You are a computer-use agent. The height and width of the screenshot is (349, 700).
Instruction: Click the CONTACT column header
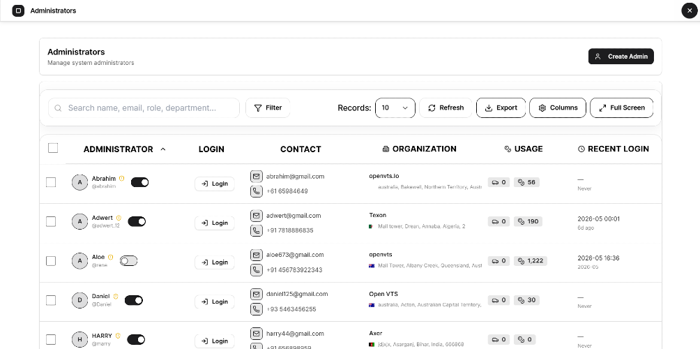point(300,149)
